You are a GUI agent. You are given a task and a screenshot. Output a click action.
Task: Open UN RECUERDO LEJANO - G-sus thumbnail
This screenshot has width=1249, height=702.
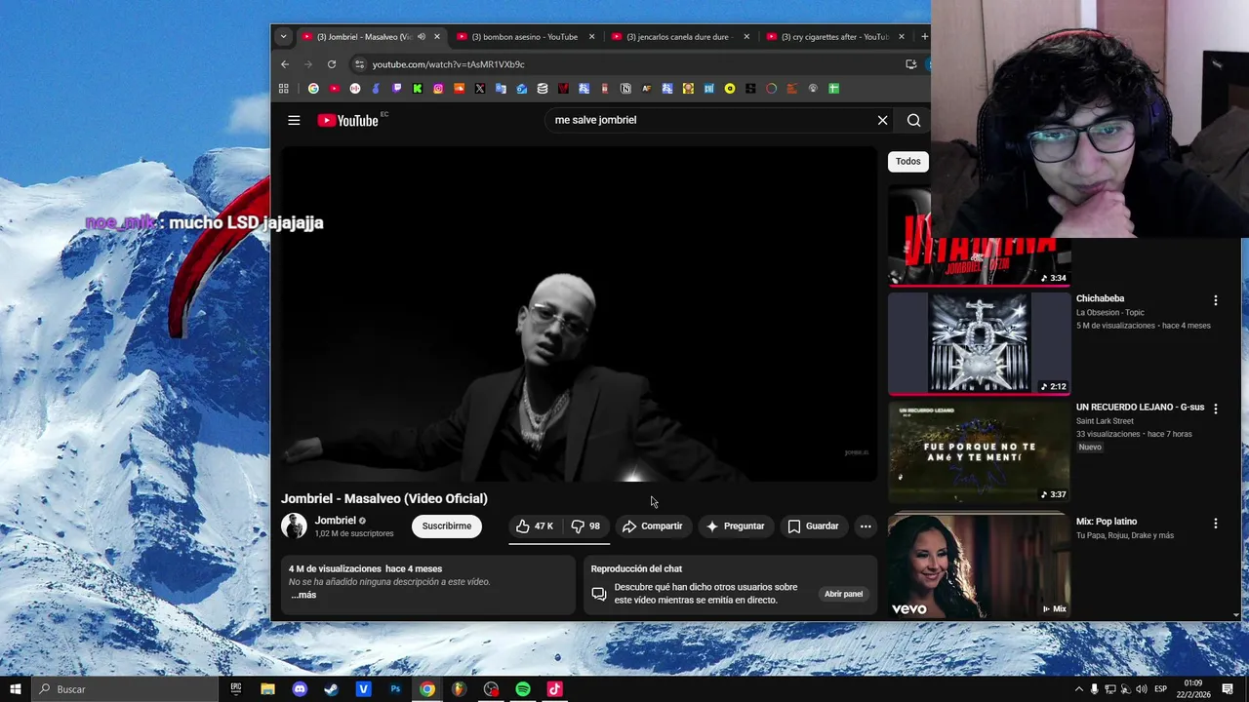[979, 451]
